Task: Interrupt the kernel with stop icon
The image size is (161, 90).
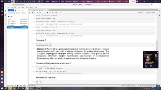Action: coord(48,12)
